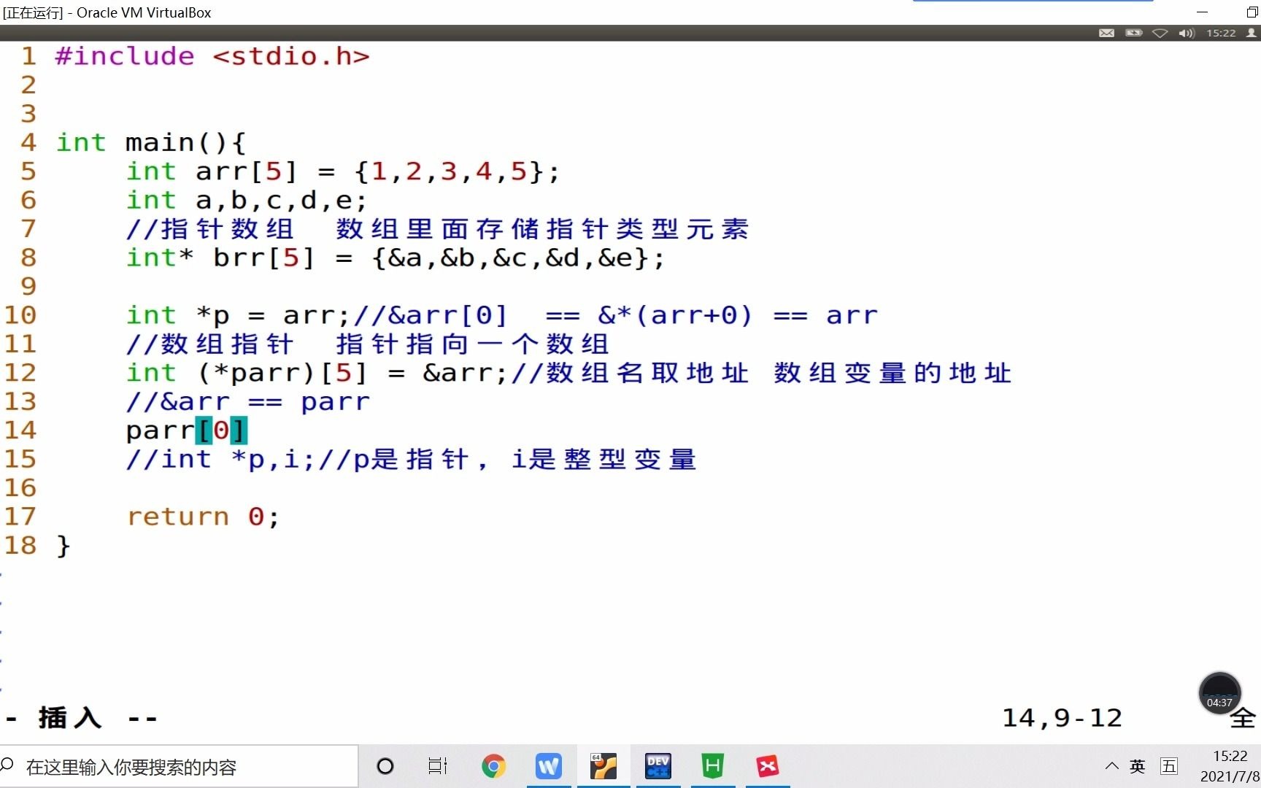Screen dimensions: 1261x788
Task: Click on 'int main(){' line
Action: 151,142
